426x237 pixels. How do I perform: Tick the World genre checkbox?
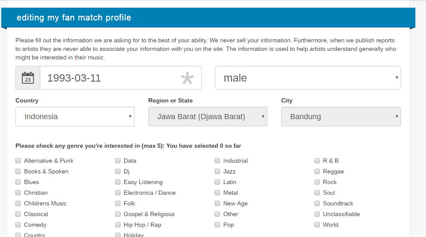(317, 225)
